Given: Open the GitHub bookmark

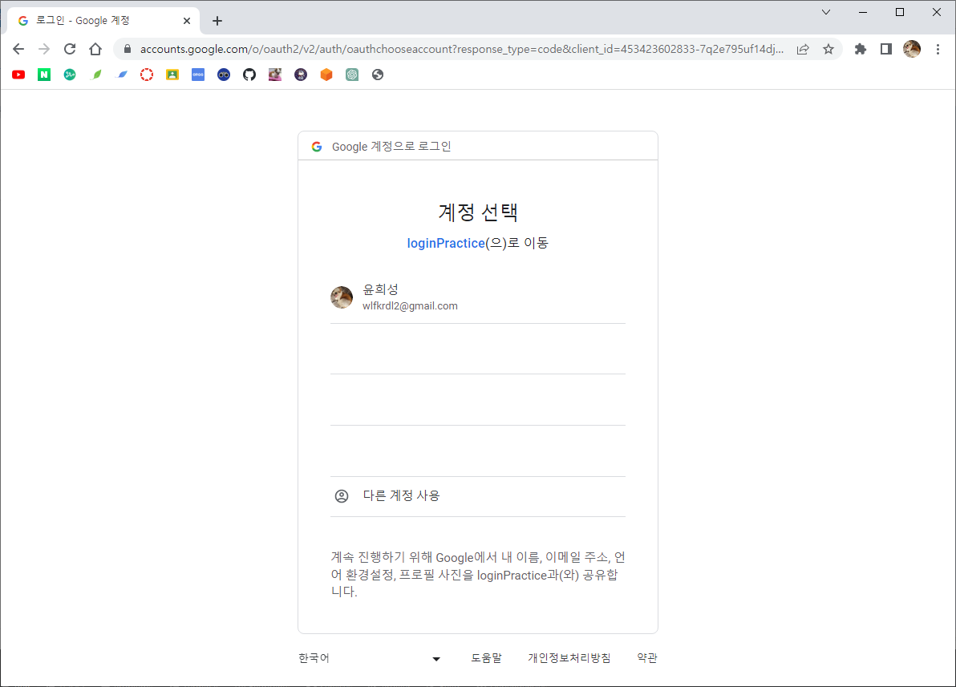Looking at the screenshot, I should pos(249,75).
